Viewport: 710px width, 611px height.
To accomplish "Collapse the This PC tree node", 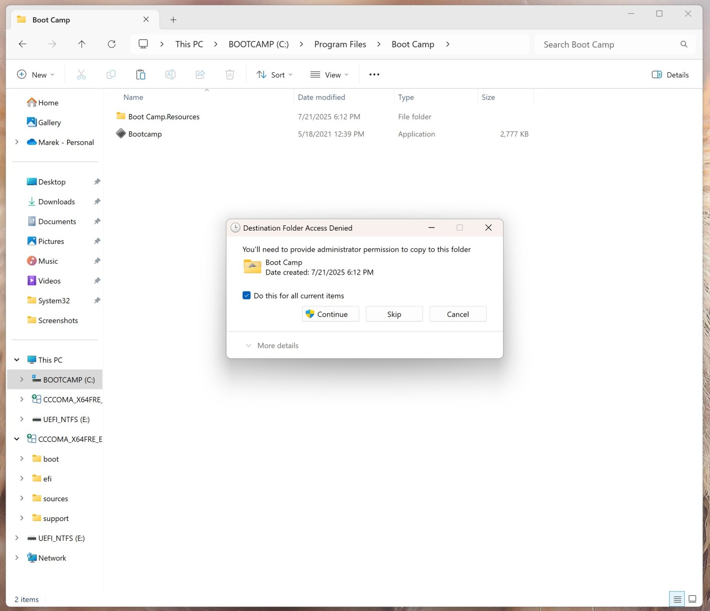I will click(17, 360).
